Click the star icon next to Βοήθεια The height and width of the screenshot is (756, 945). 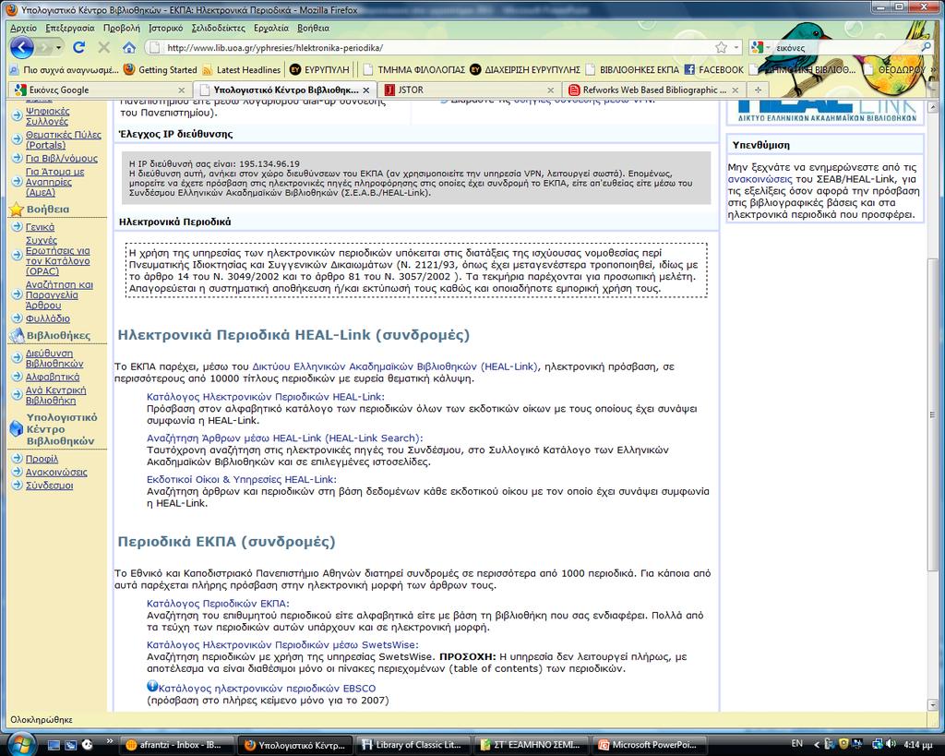coord(16,210)
